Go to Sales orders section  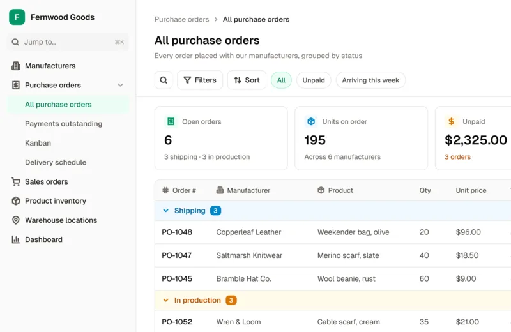46,181
